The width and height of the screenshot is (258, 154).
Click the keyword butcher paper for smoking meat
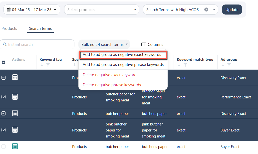point(120,97)
